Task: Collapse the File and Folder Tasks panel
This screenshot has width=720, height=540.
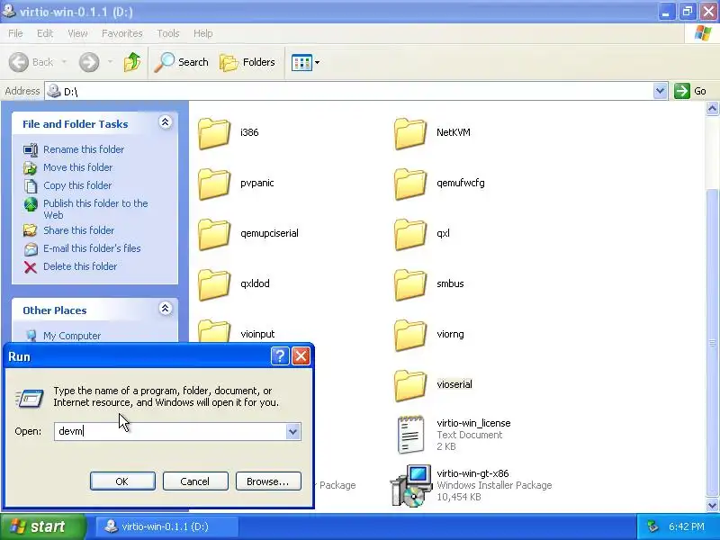Action: point(166,122)
